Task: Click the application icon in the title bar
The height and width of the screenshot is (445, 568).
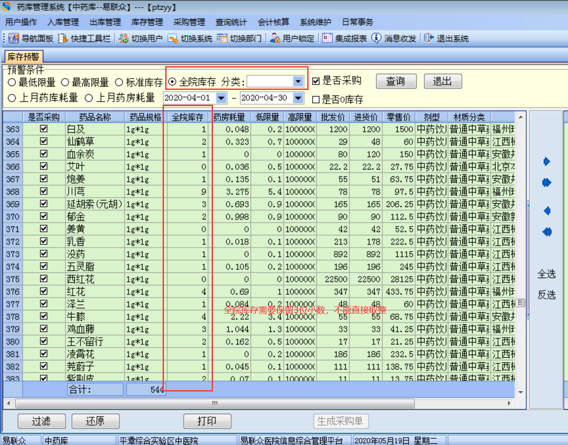Action: (x=7, y=7)
